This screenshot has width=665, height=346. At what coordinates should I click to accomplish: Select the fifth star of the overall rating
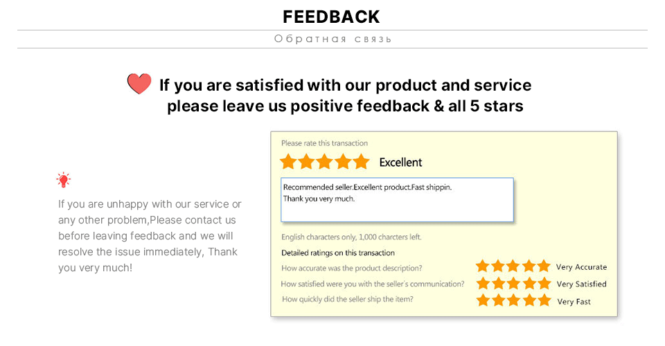click(x=362, y=162)
